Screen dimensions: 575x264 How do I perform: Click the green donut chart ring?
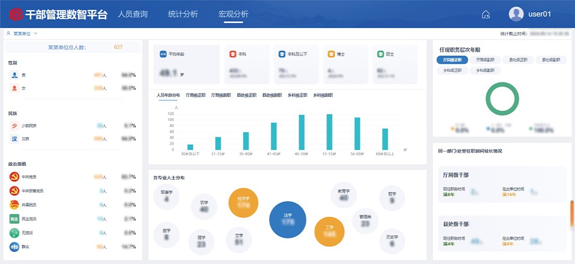coord(503,99)
